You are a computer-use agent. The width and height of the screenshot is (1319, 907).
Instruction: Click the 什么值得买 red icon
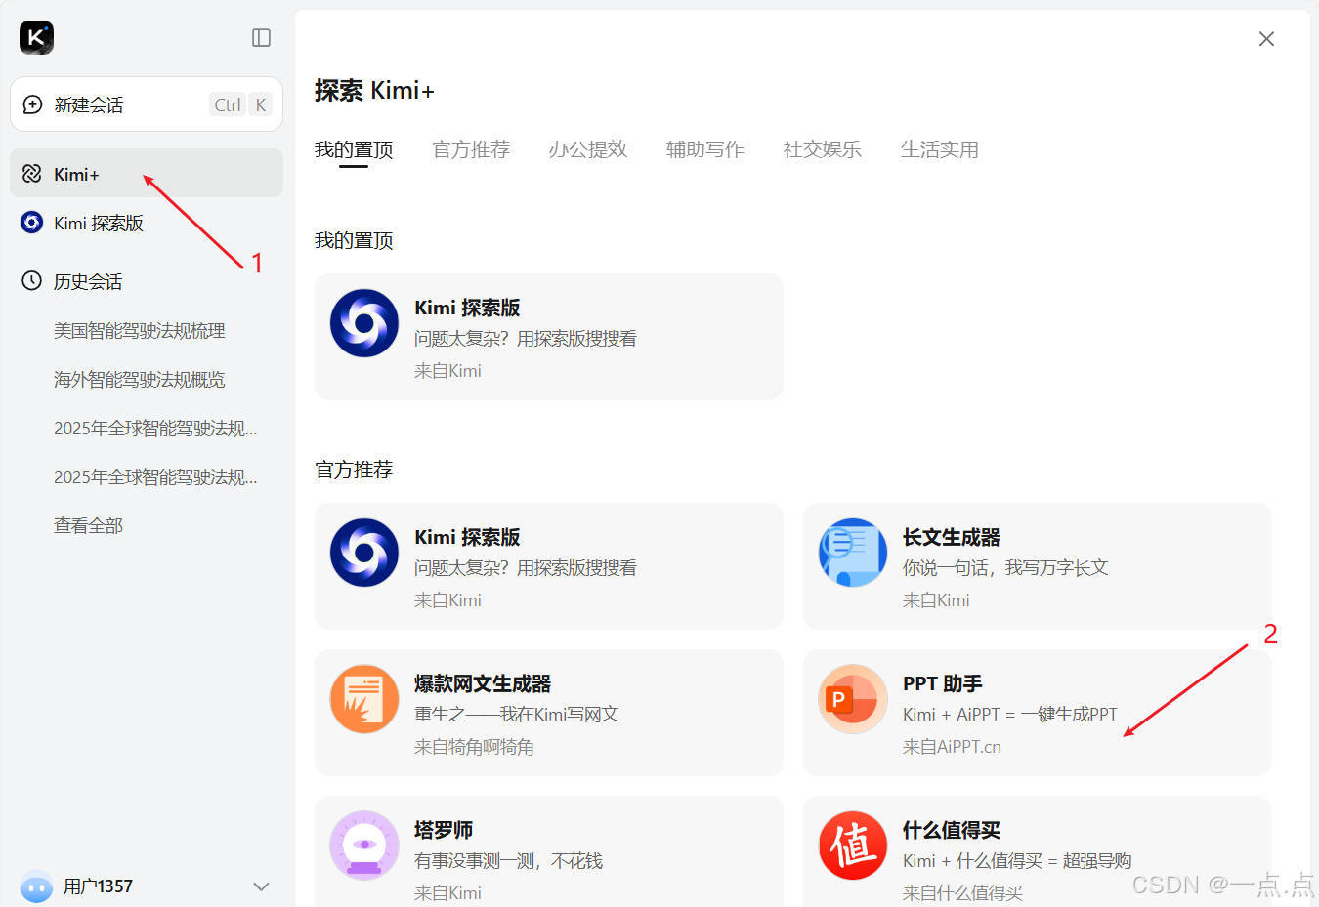(x=853, y=845)
